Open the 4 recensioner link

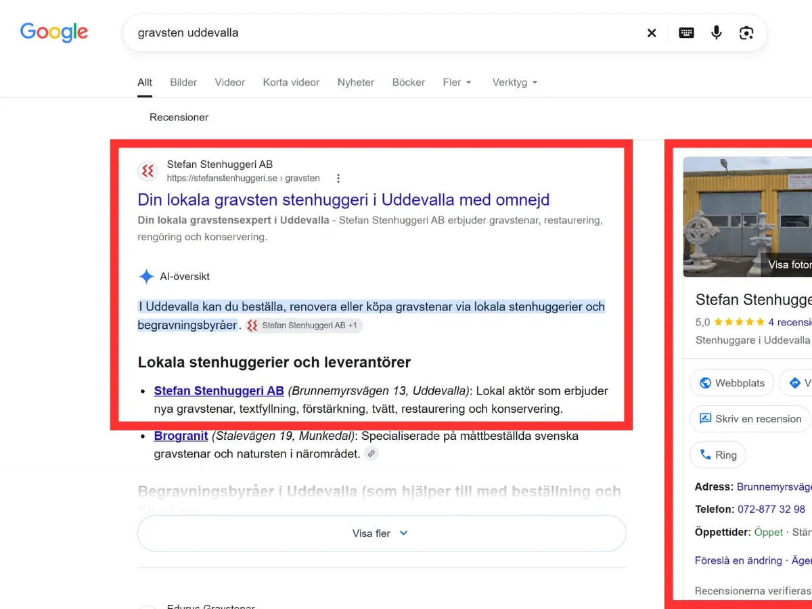[790, 322]
